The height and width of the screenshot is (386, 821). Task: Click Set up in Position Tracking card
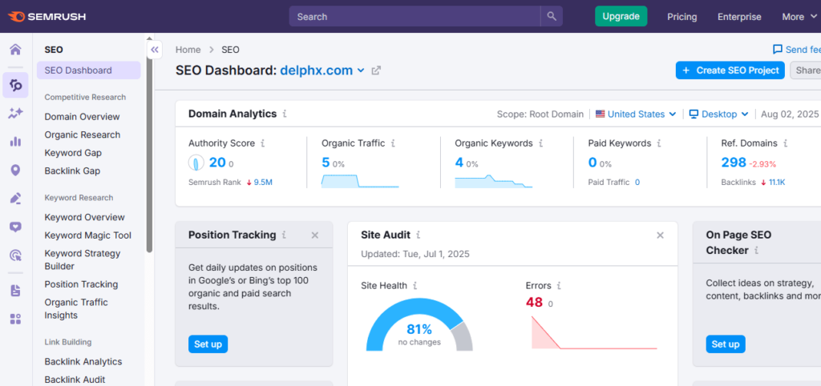click(x=208, y=344)
